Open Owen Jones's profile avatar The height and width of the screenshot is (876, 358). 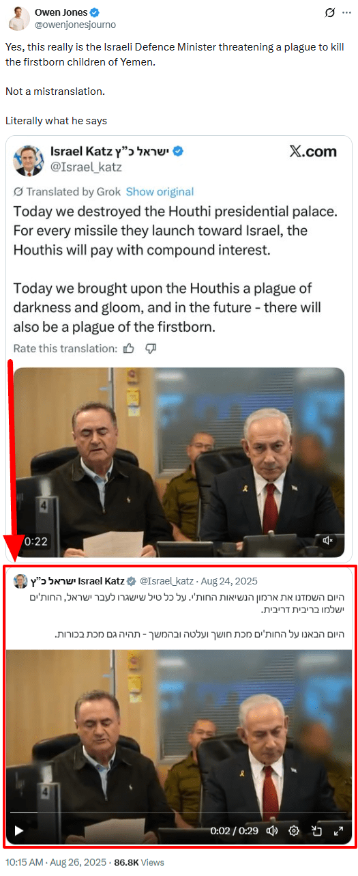[17, 18]
